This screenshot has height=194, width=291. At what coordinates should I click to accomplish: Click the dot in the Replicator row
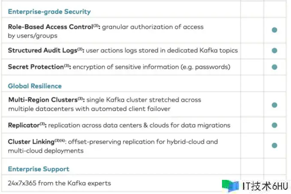coord(274,125)
